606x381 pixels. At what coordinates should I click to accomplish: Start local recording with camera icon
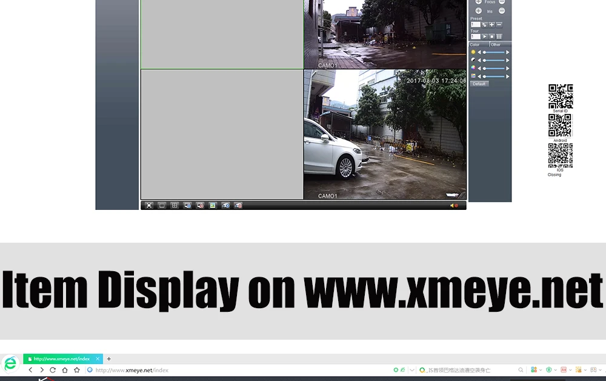click(225, 206)
